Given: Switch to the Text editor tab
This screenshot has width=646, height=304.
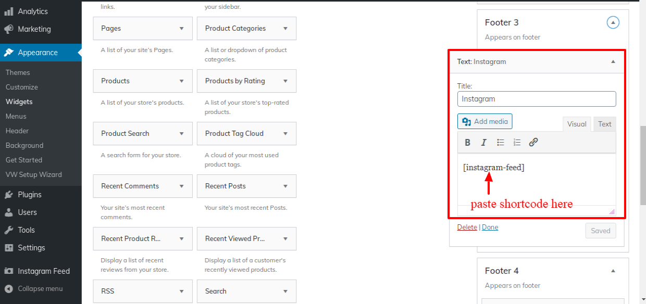Looking at the screenshot, I should (x=604, y=124).
